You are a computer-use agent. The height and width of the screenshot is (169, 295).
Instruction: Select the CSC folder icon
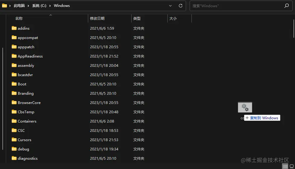point(14,130)
